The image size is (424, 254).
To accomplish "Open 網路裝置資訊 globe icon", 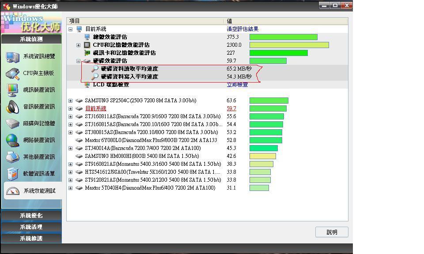I will (12, 140).
